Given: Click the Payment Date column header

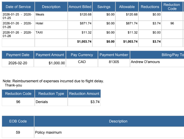Looking at the screenshot, I should (18, 55).
